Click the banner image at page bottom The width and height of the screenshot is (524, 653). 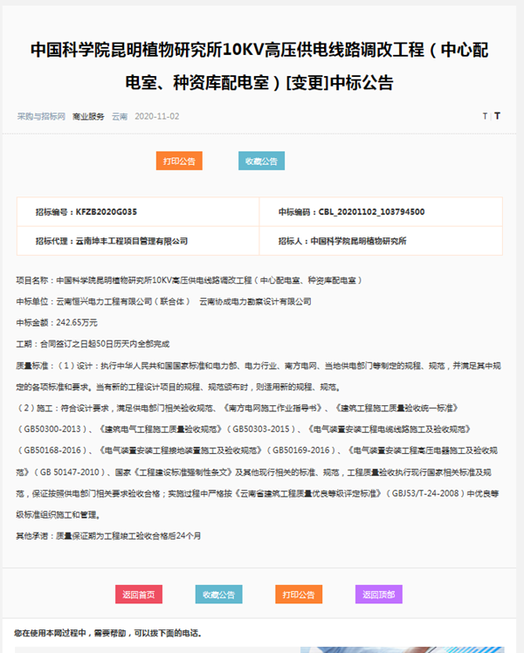(x=402, y=650)
